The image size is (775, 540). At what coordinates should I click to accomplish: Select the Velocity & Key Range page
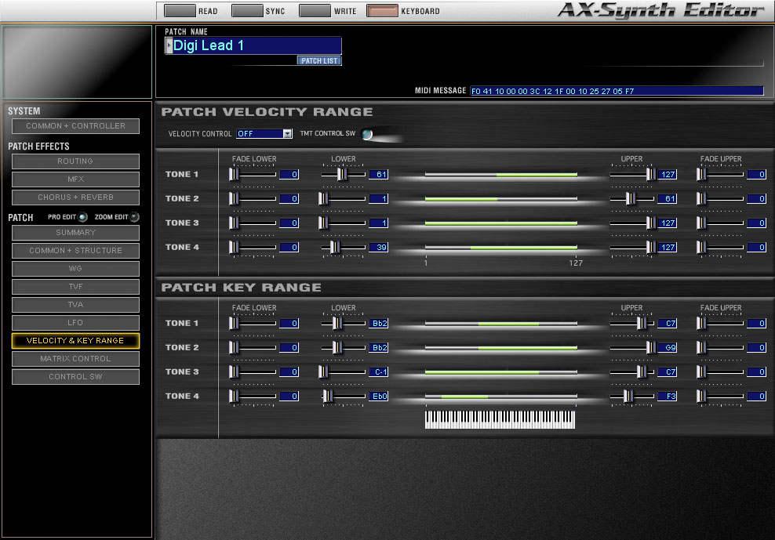click(75, 340)
